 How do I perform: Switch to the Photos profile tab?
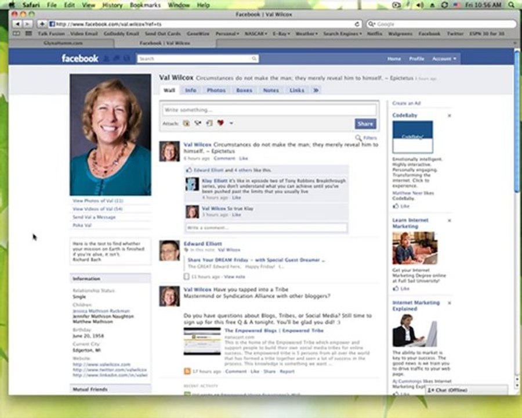point(216,90)
